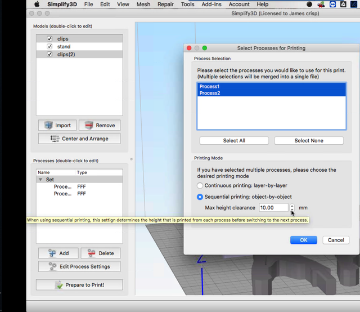
Task: Click the panel splitter handle dot
Action: pos(131,159)
